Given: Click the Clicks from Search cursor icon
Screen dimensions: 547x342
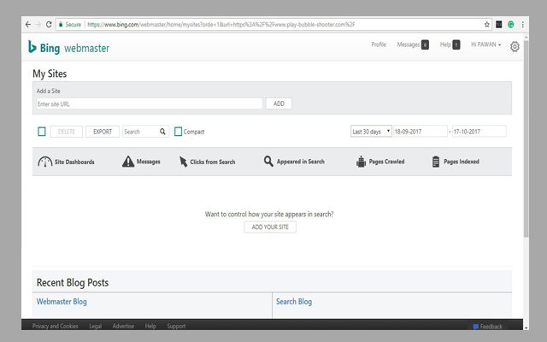Looking at the screenshot, I should tap(183, 162).
